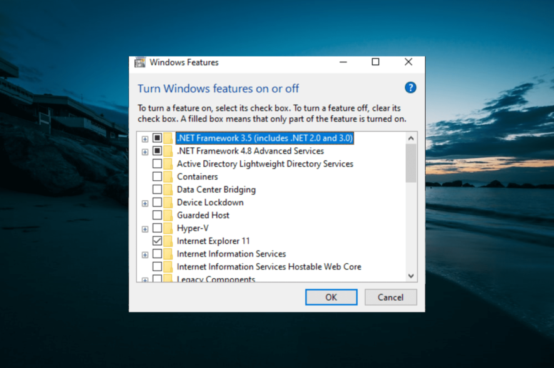
Task: Select the 'Data Center Bridging' label
Action: click(216, 190)
